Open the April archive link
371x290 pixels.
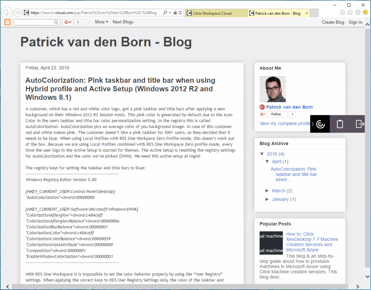pyautogui.click(x=277, y=162)
